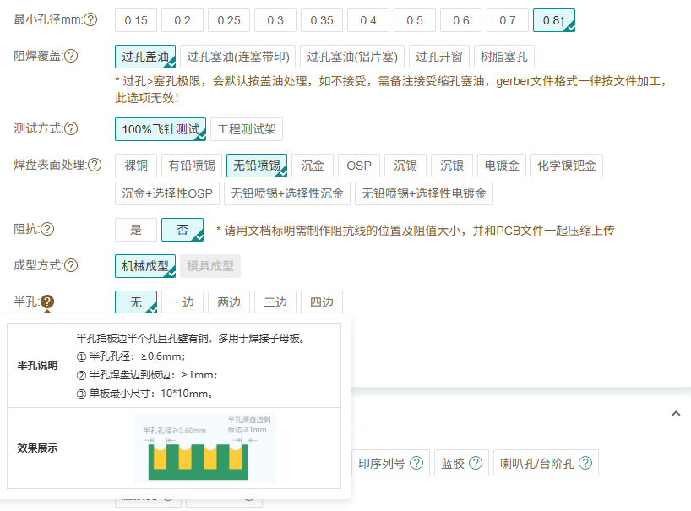Select 工程测试架 test method
Screen dimensions: 691x511
coord(246,129)
